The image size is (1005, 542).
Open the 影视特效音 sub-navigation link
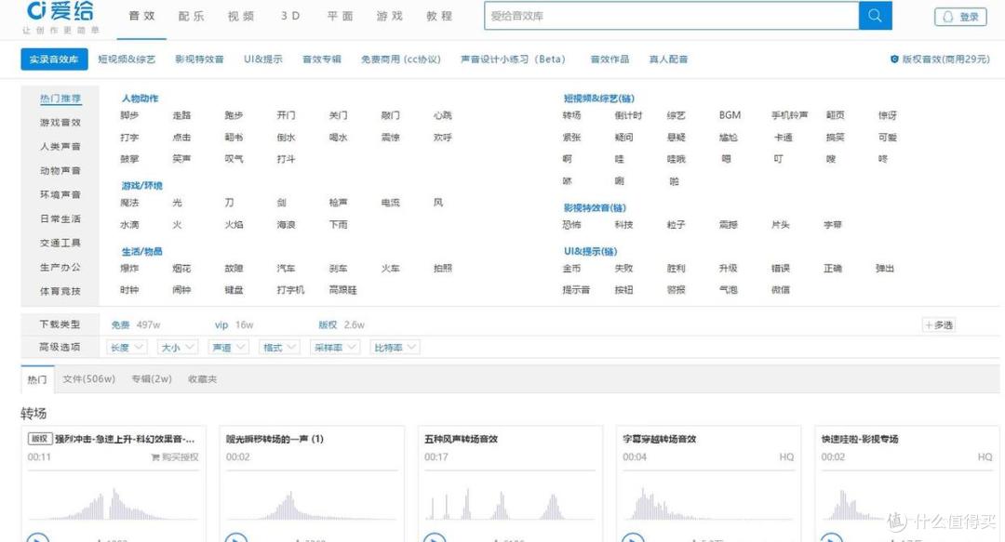point(199,59)
